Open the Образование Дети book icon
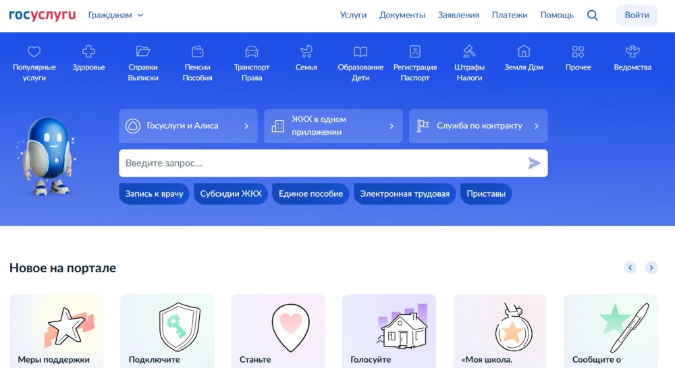This screenshot has width=675, height=368. (360, 52)
